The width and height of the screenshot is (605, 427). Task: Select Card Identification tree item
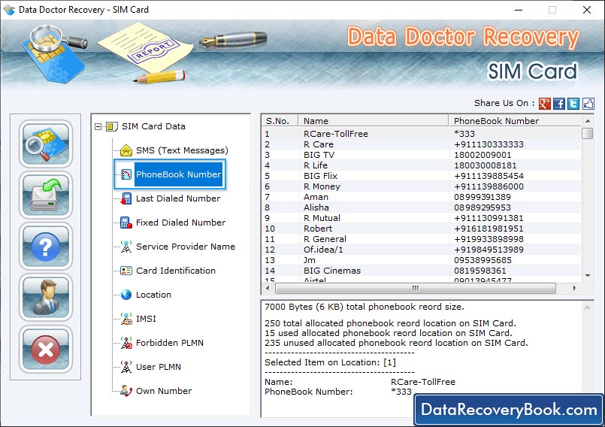[x=176, y=271]
